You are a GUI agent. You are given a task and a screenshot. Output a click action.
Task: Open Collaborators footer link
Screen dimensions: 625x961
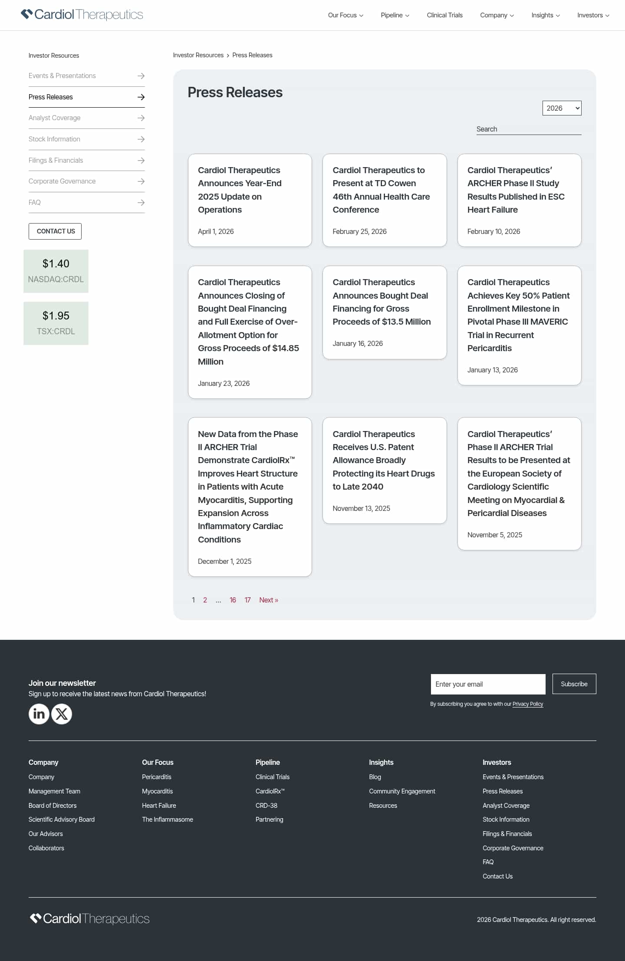(x=46, y=848)
